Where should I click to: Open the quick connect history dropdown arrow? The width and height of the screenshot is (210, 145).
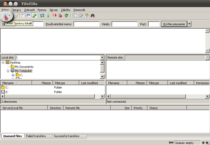click(x=189, y=24)
